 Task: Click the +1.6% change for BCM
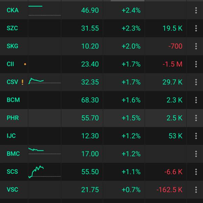tap(131, 100)
